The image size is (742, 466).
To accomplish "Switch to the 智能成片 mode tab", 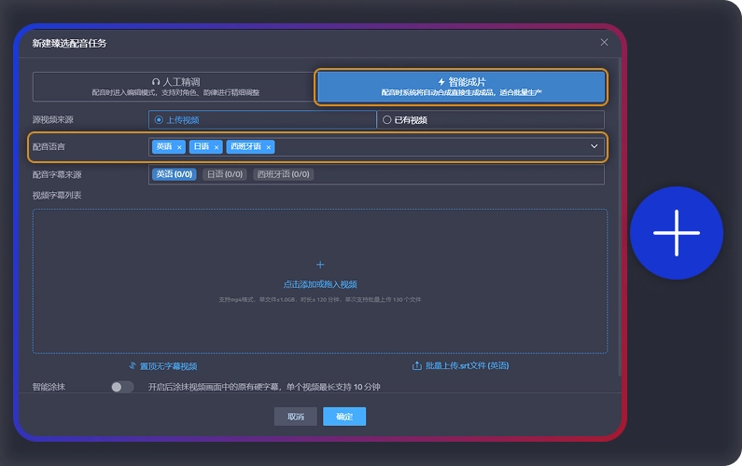I will 461,87.
